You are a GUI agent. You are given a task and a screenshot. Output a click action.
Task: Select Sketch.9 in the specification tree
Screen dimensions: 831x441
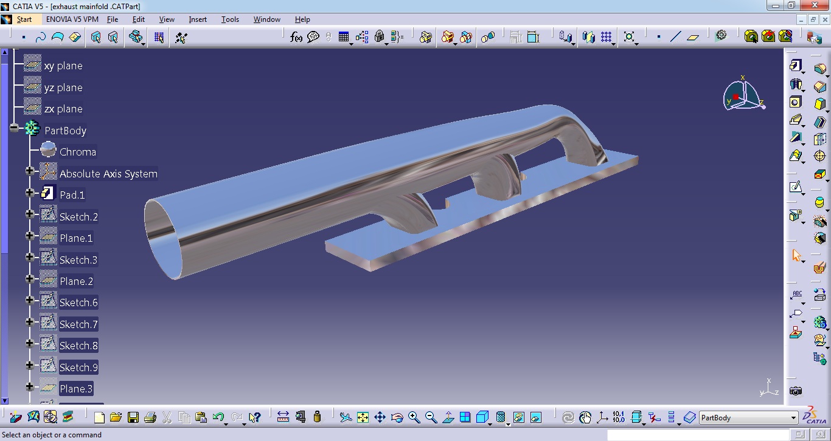pyautogui.click(x=78, y=367)
